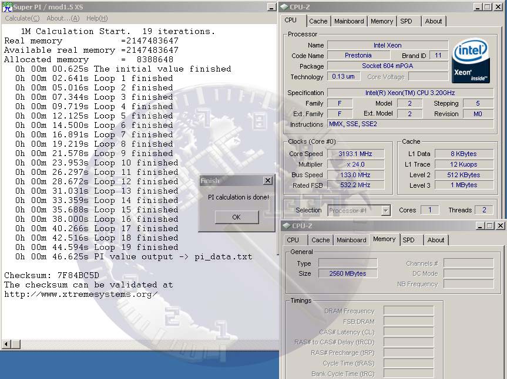Click the PI calculation is done! message
The width and height of the screenshot is (507, 379).
click(x=239, y=197)
